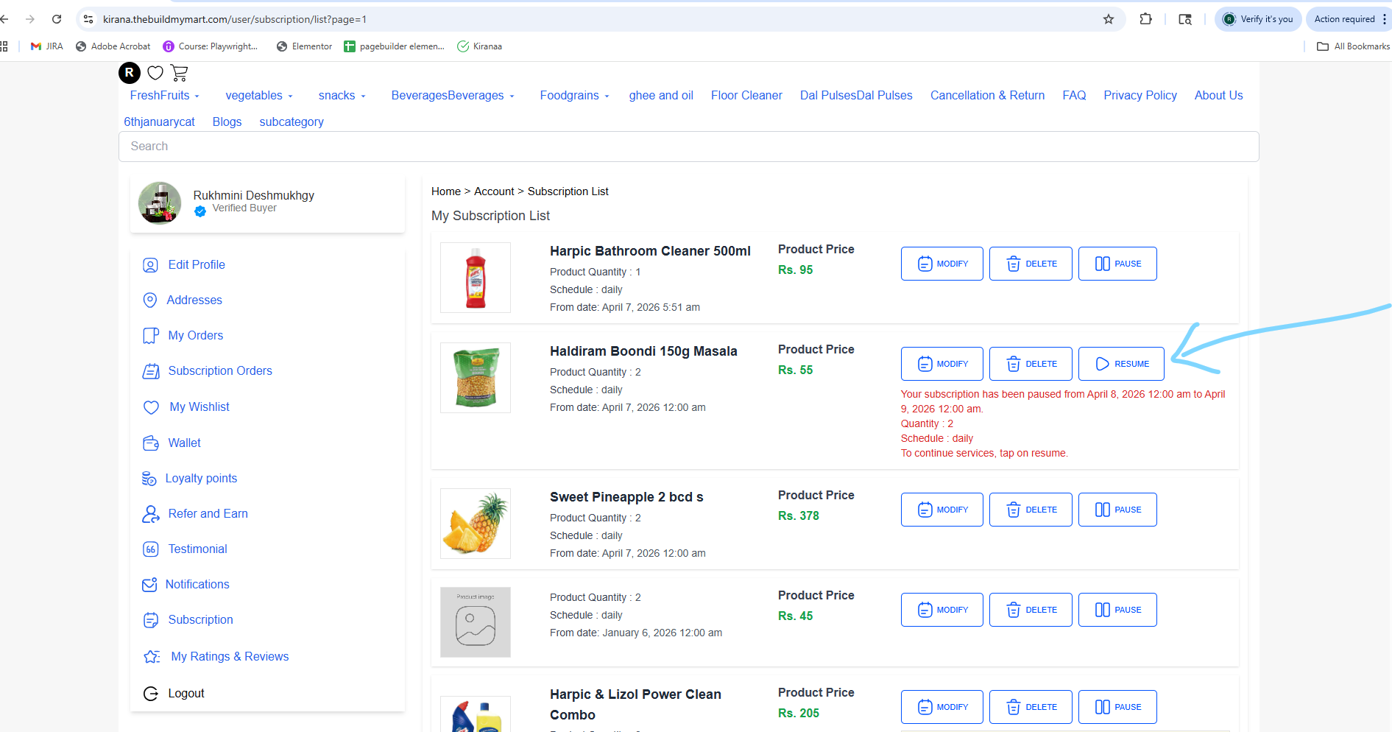Viewport: 1392px width, 732px height.
Task: Click the My Ratings & Reviews star icon
Action: point(152,657)
